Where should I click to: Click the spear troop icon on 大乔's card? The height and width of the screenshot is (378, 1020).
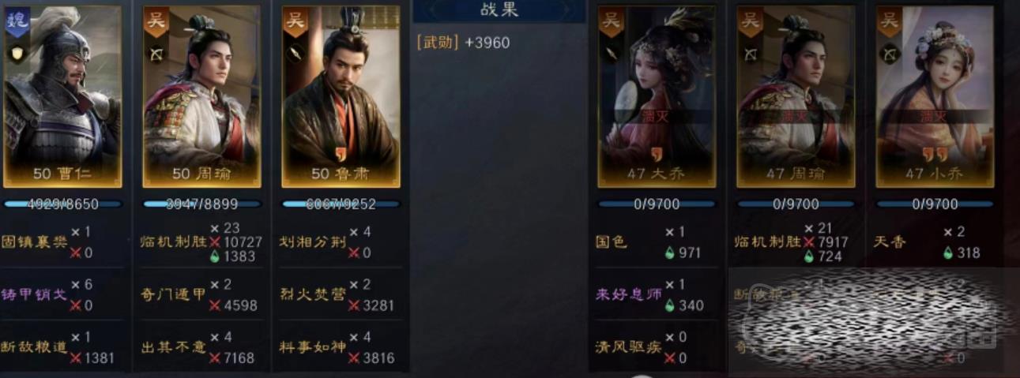coord(611,54)
